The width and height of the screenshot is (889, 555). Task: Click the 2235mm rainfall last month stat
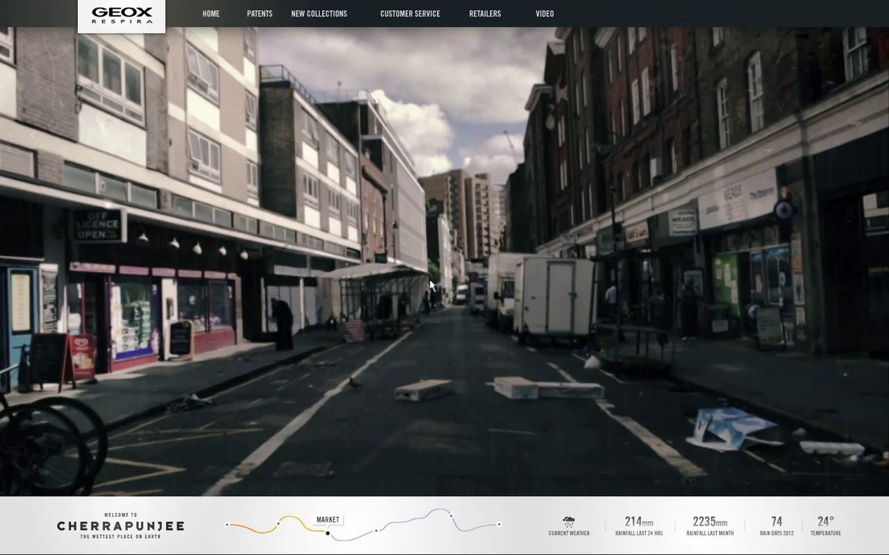(710, 522)
